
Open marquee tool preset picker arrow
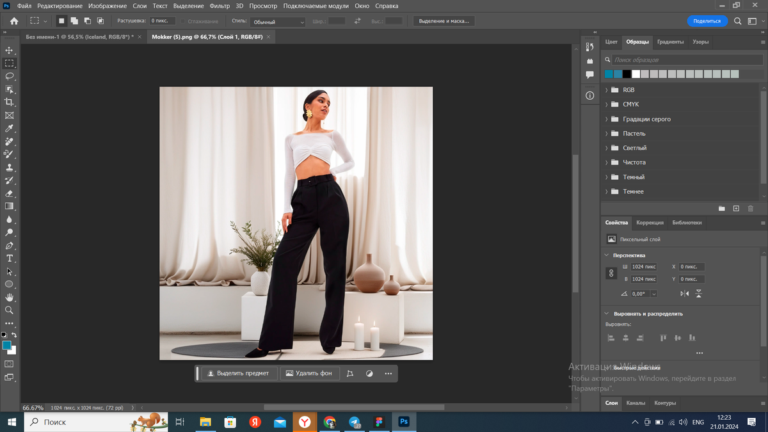(45, 21)
